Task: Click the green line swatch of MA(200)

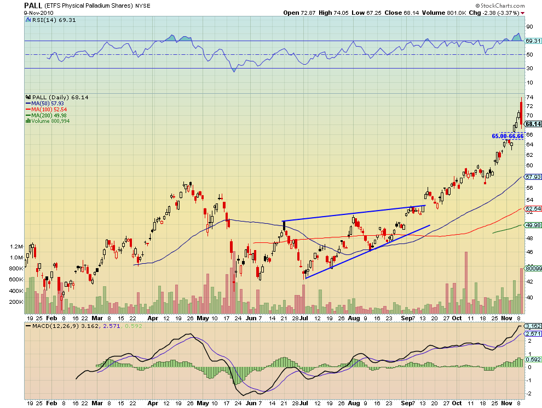Action: click(x=28, y=115)
